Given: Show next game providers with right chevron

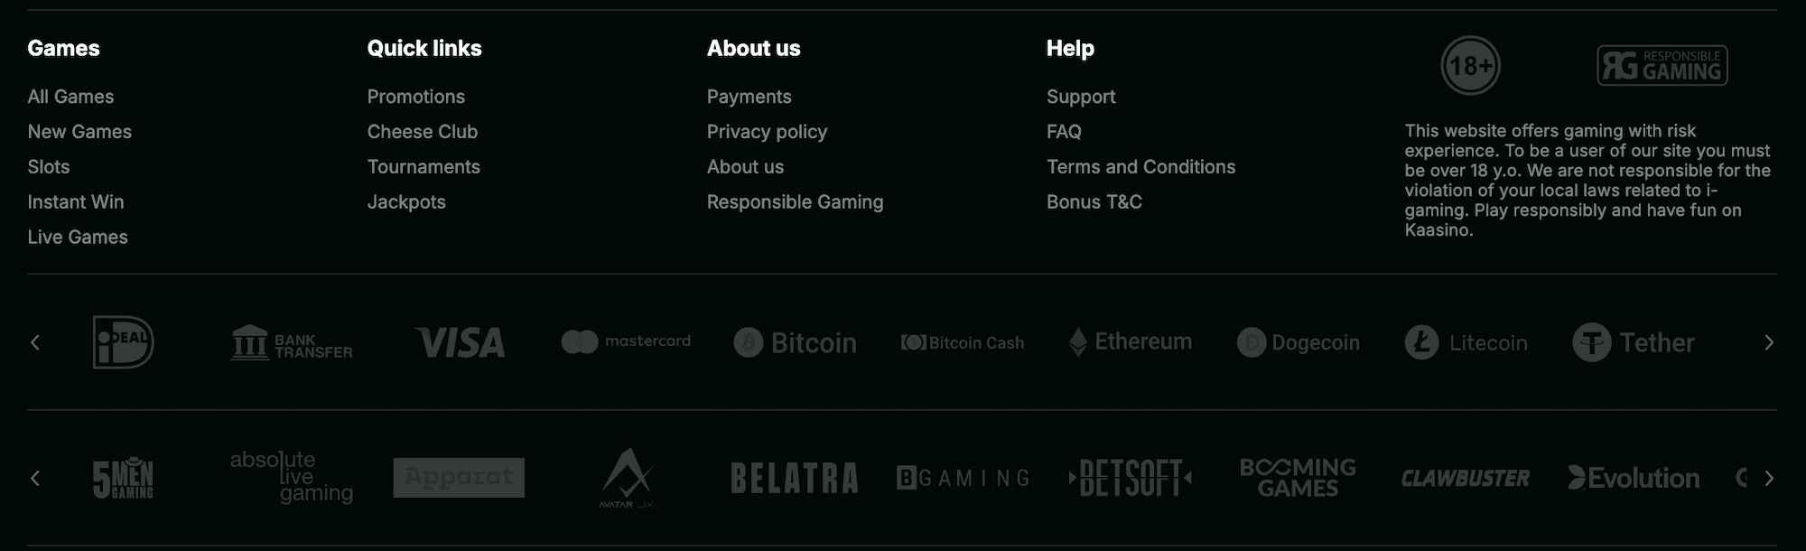Looking at the screenshot, I should pyautogui.click(x=1769, y=478).
